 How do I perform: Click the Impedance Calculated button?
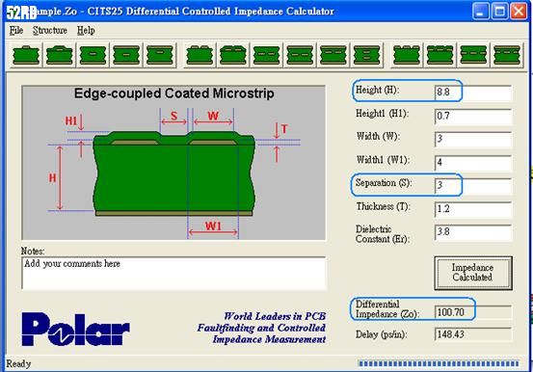[473, 273]
